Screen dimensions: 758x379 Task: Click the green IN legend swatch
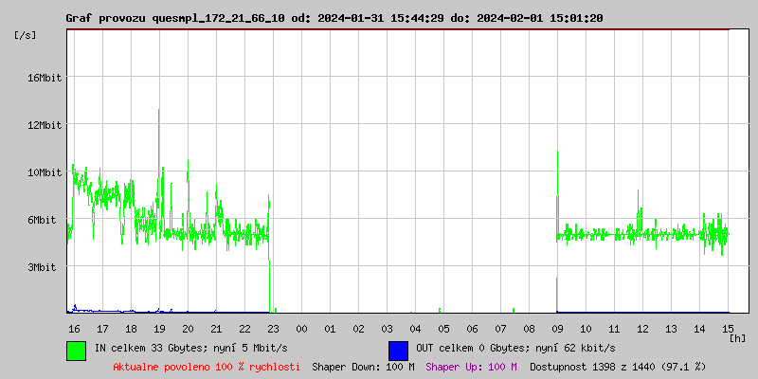click(x=76, y=350)
